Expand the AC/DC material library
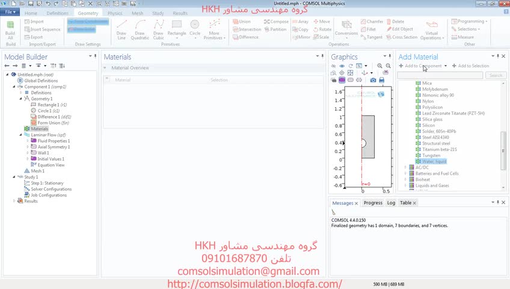Viewport: 510px width, 289px height. [x=405, y=167]
